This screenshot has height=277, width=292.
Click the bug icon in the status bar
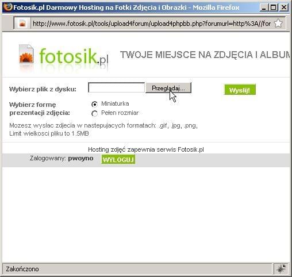[282, 269]
